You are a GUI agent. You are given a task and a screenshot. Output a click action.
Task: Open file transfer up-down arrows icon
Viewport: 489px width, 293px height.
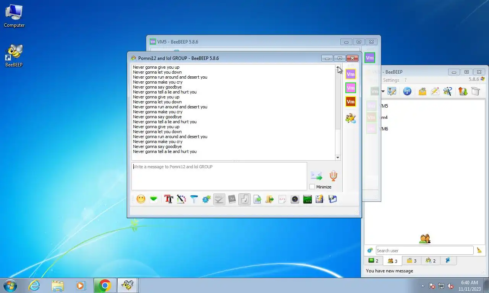click(463, 91)
